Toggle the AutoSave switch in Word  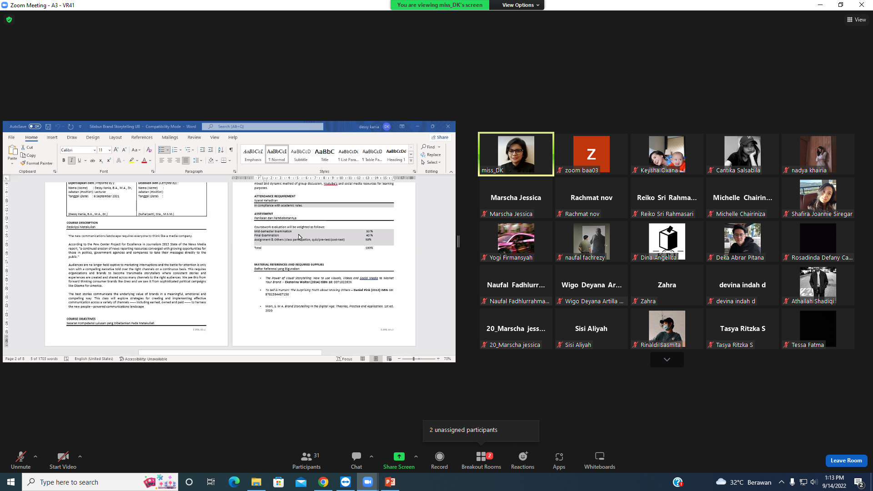coord(35,126)
